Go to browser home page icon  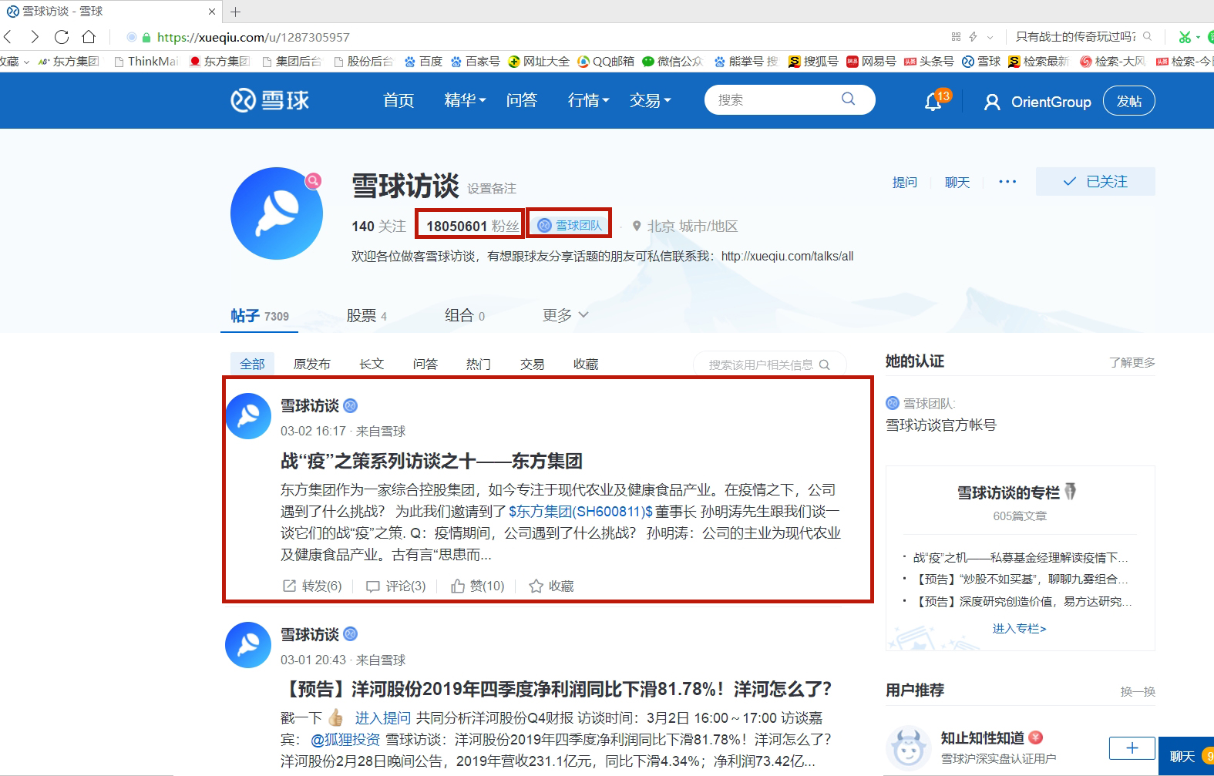point(89,36)
